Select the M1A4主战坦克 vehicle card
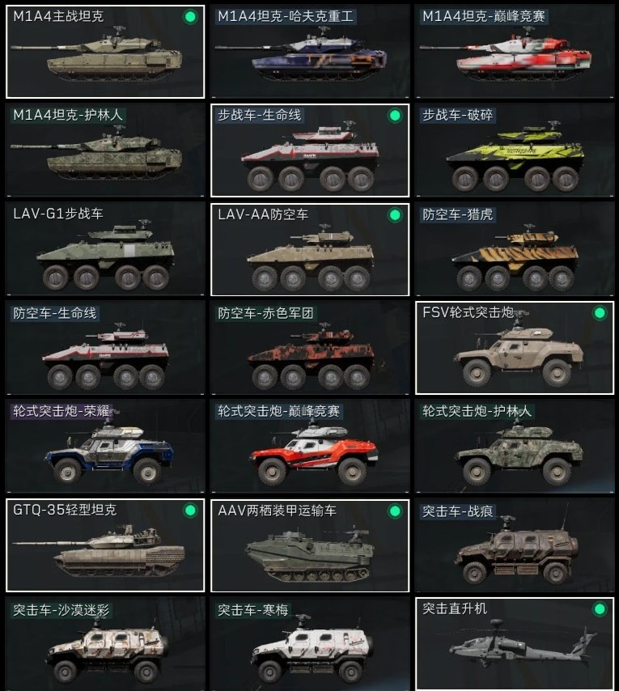This screenshot has width=619, height=691. pos(105,52)
